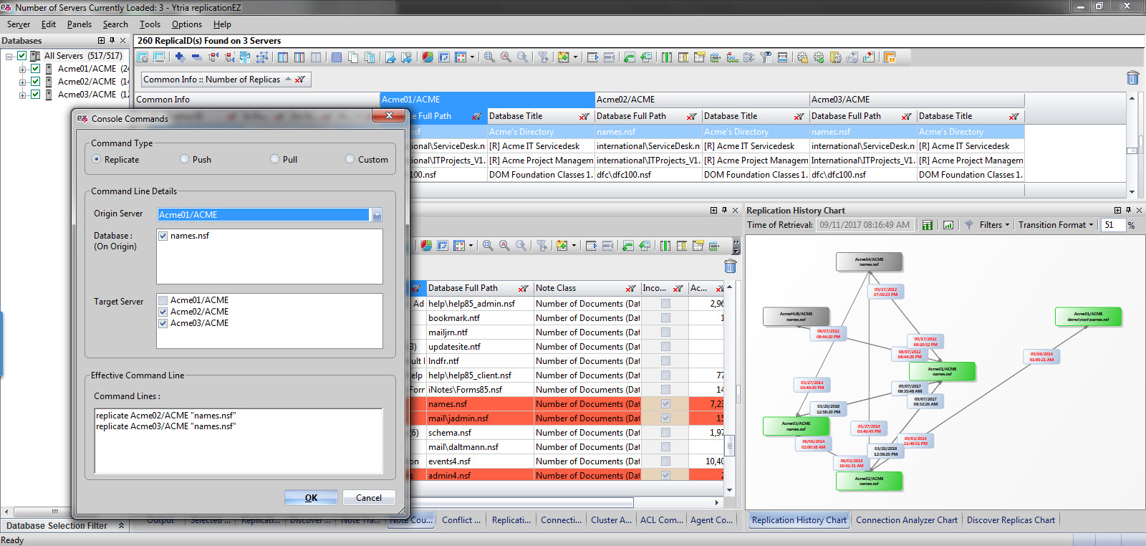Click the Acme02/ACME column group header

pyautogui.click(x=702, y=100)
